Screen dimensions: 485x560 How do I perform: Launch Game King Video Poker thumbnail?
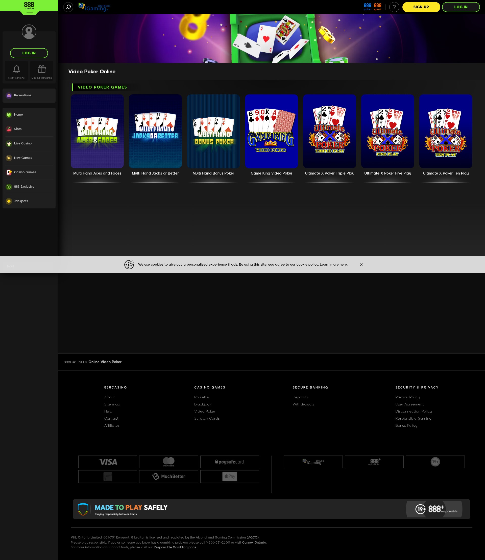click(272, 131)
